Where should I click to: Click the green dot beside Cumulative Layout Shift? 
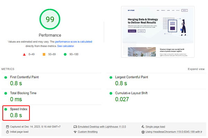pyautogui.click(x=111, y=93)
